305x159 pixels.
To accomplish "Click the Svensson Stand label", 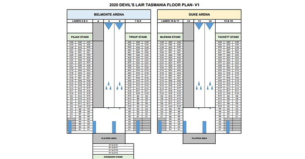I will [x=113, y=157].
